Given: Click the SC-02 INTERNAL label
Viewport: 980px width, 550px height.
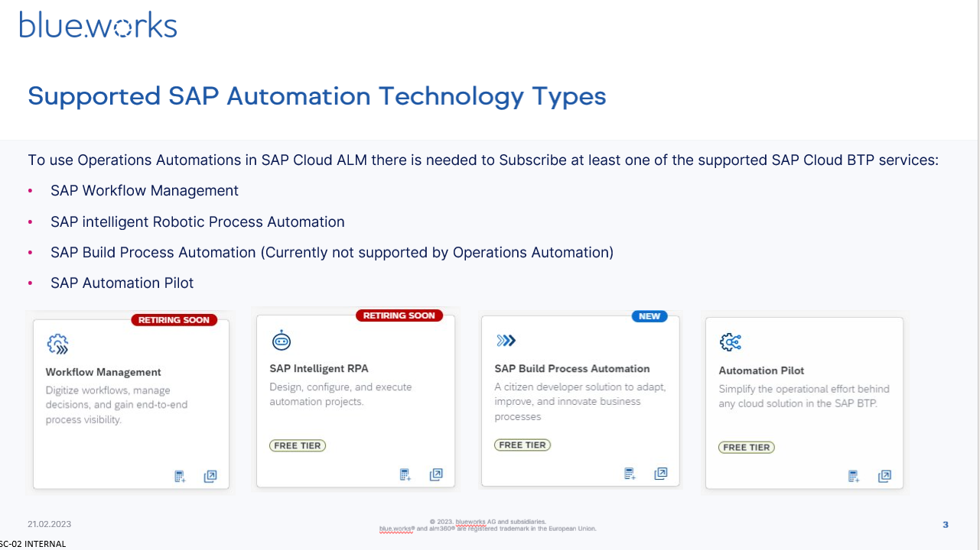Looking at the screenshot, I should tap(33, 543).
